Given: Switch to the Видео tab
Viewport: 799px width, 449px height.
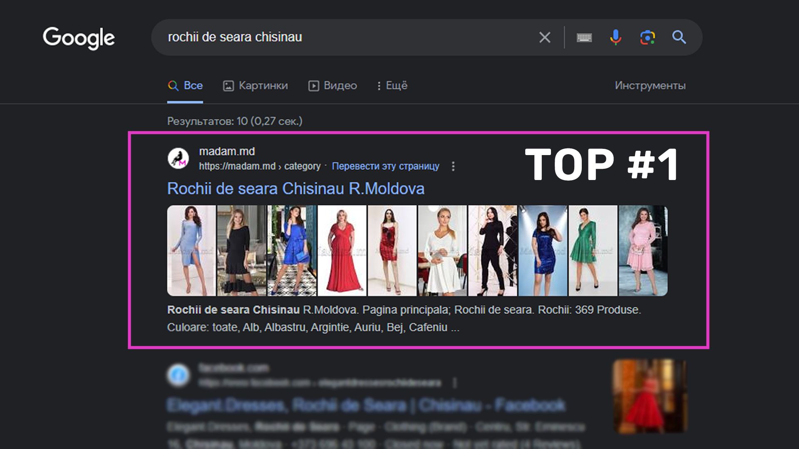Looking at the screenshot, I should tap(333, 86).
